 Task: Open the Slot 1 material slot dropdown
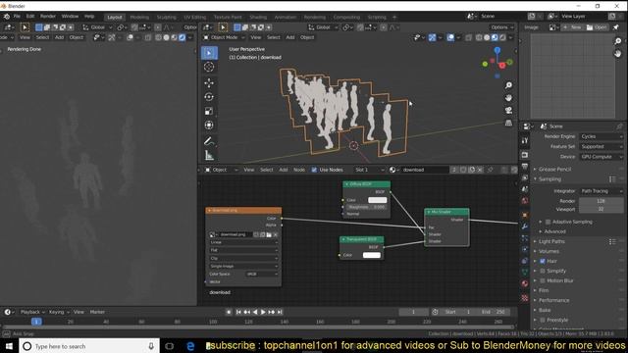tap(369, 170)
